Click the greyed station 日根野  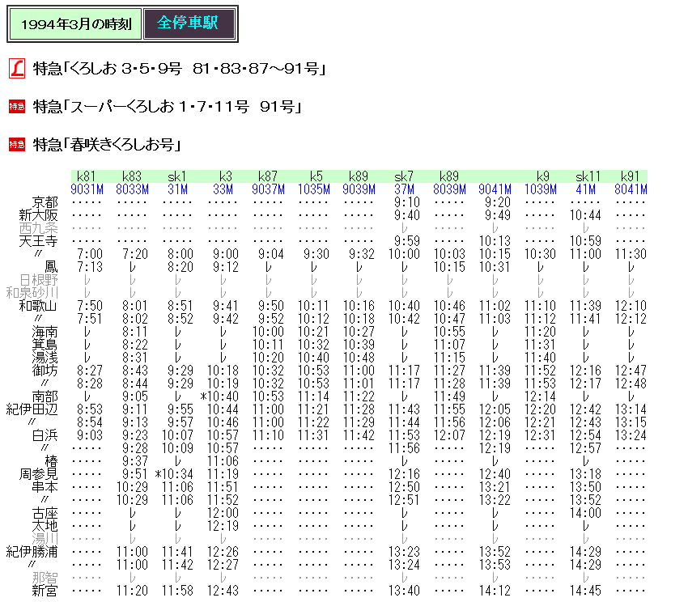click(38, 280)
